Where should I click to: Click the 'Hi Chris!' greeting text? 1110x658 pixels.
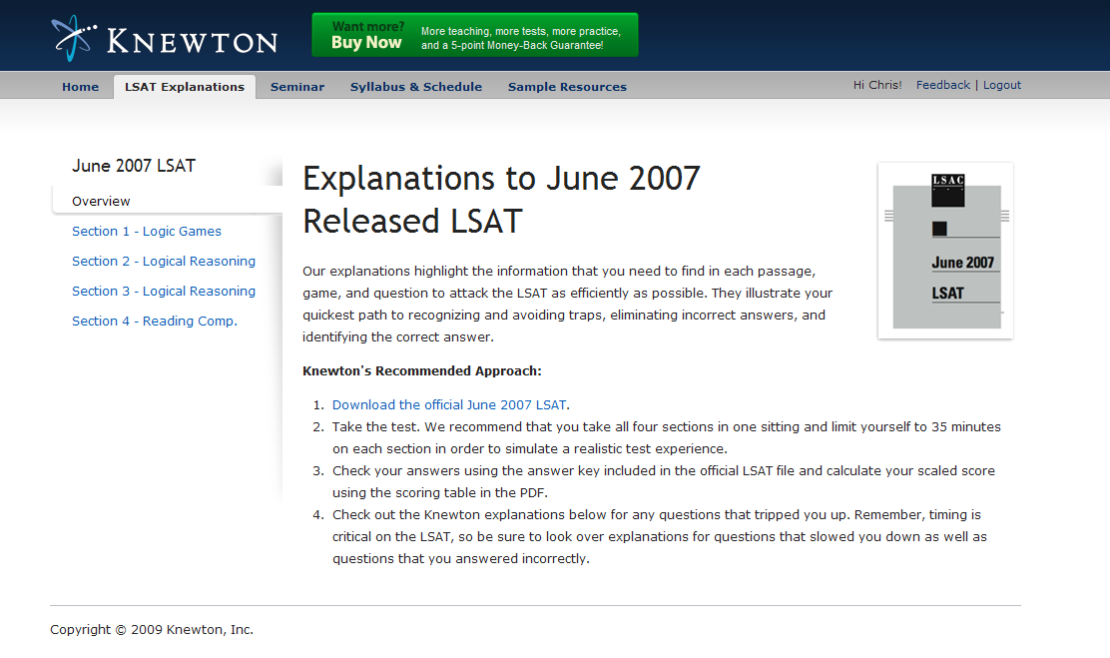point(877,85)
